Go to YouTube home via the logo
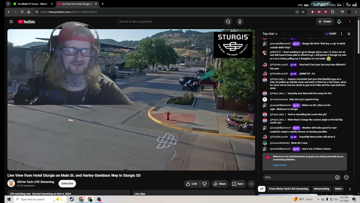This screenshot has width=360, height=203. click(x=26, y=22)
